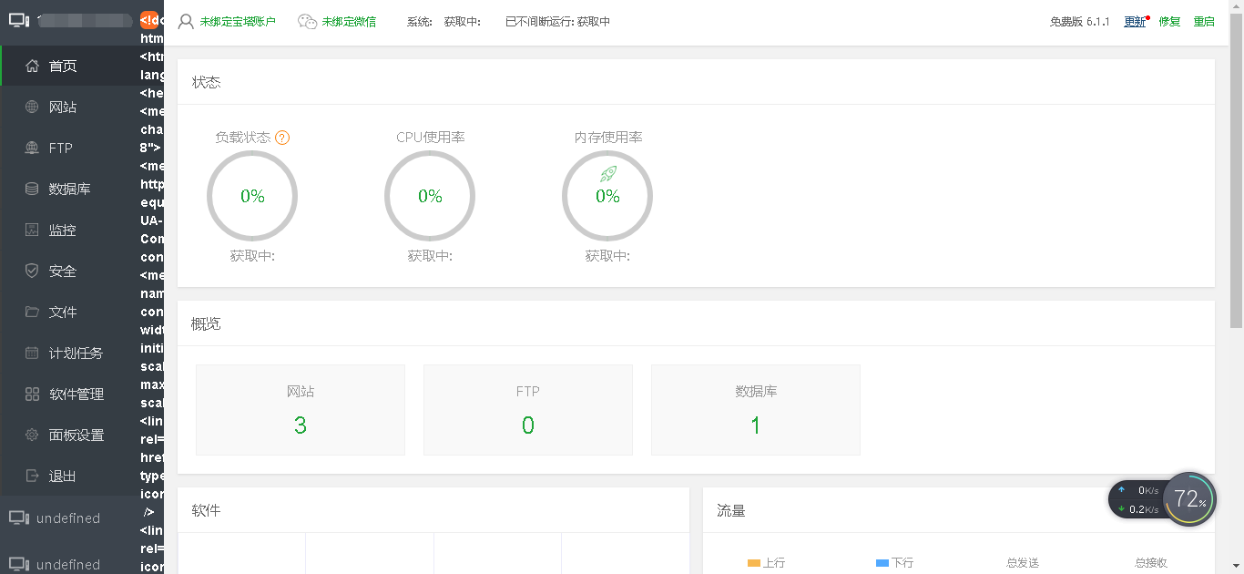
Task: Click the database stack icon in sidebar
Action: tap(32, 189)
